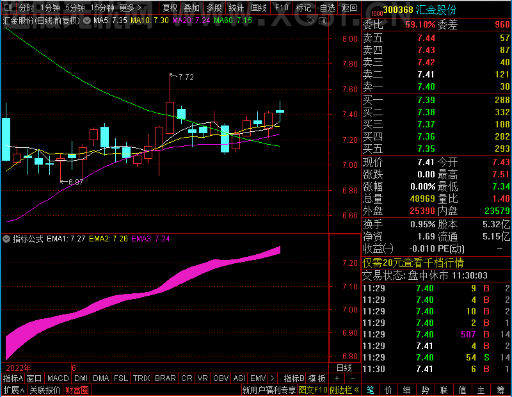Click the 卖一 ask price 7.40
The height and width of the screenshot is (397, 512).
click(x=426, y=86)
